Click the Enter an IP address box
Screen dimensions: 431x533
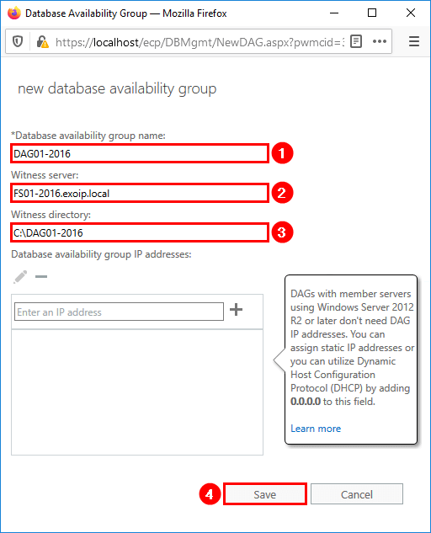pyautogui.click(x=119, y=312)
